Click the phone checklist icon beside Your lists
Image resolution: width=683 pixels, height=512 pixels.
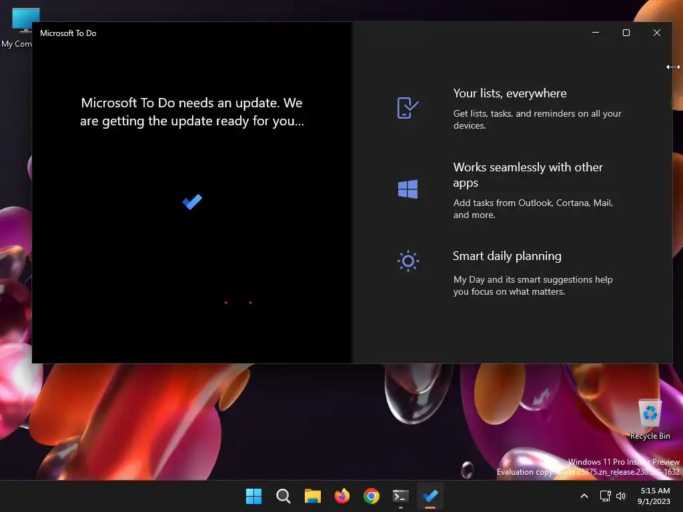point(408,107)
